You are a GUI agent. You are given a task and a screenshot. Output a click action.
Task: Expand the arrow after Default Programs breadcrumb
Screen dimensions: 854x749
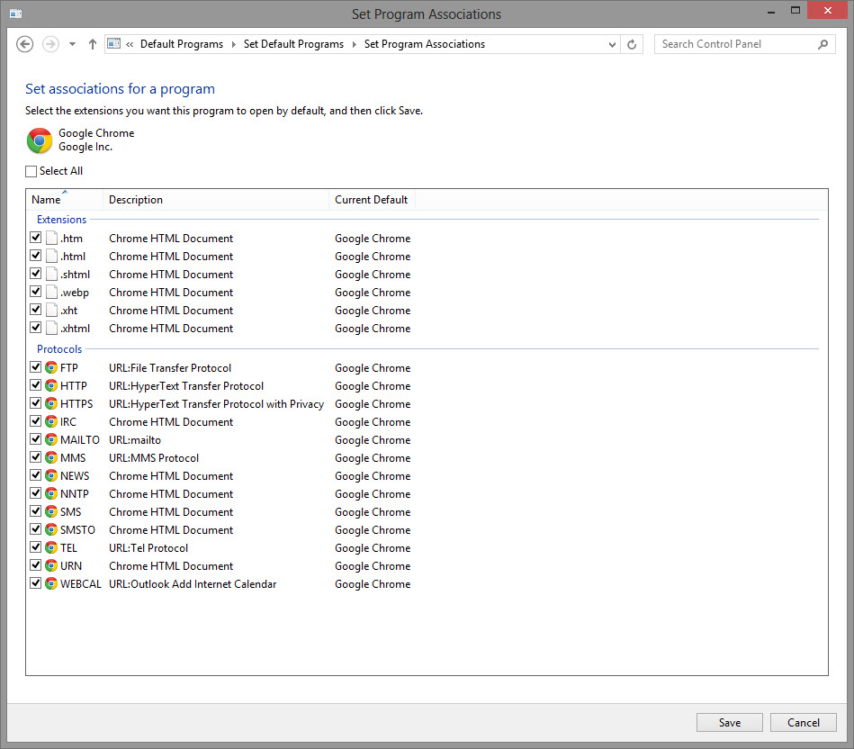pyautogui.click(x=234, y=45)
